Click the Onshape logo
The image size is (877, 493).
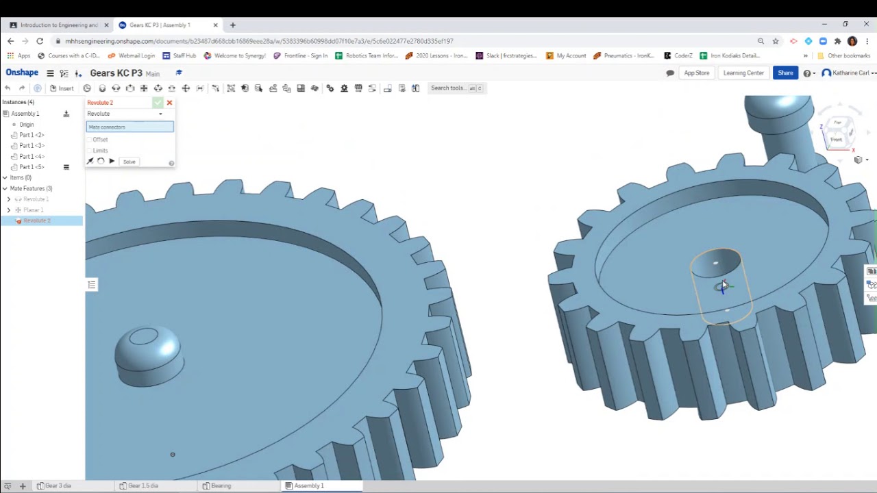[x=22, y=73]
